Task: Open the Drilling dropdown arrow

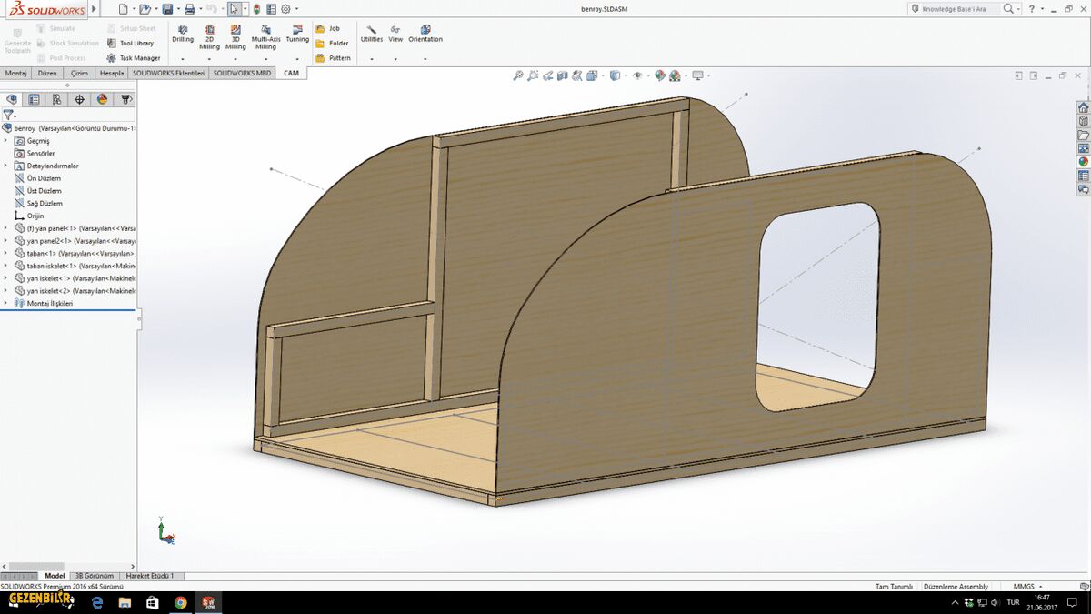Action: [183, 59]
